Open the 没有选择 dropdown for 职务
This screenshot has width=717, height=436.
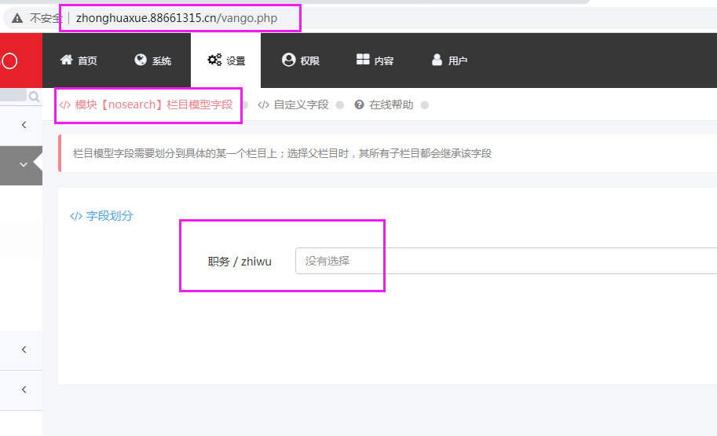506,261
